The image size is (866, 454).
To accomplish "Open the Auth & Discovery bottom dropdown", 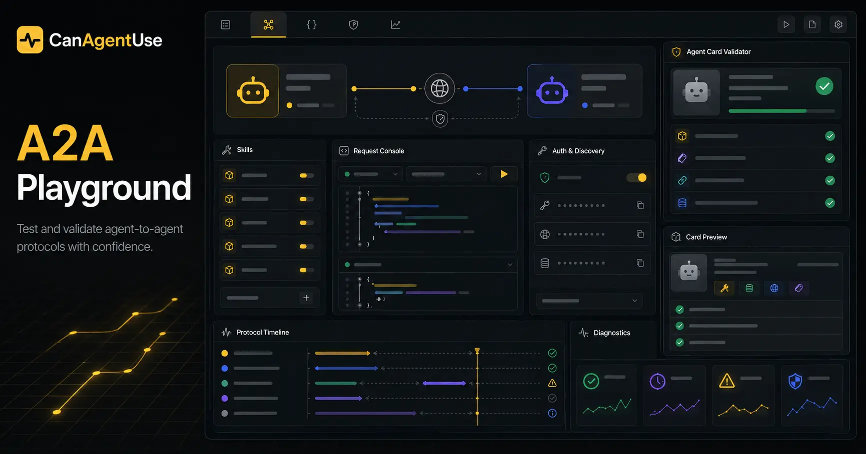I will click(x=589, y=301).
